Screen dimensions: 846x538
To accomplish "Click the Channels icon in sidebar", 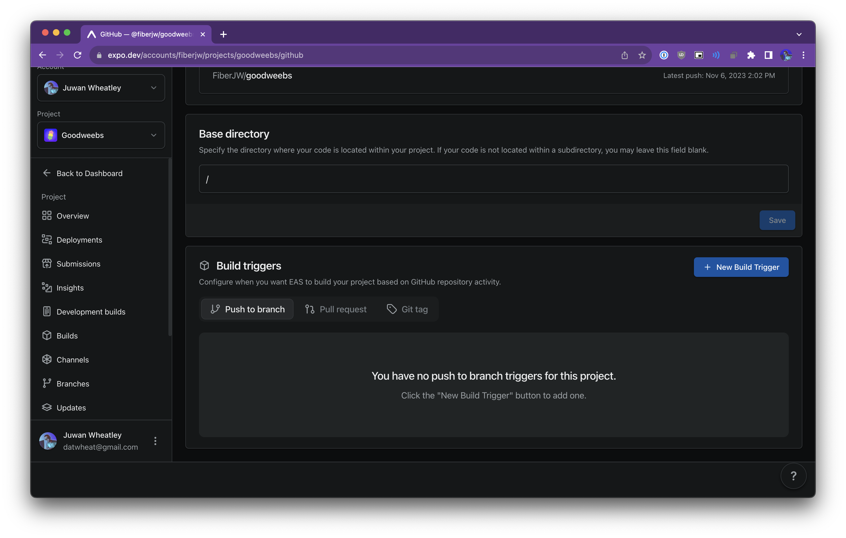I will tap(47, 359).
